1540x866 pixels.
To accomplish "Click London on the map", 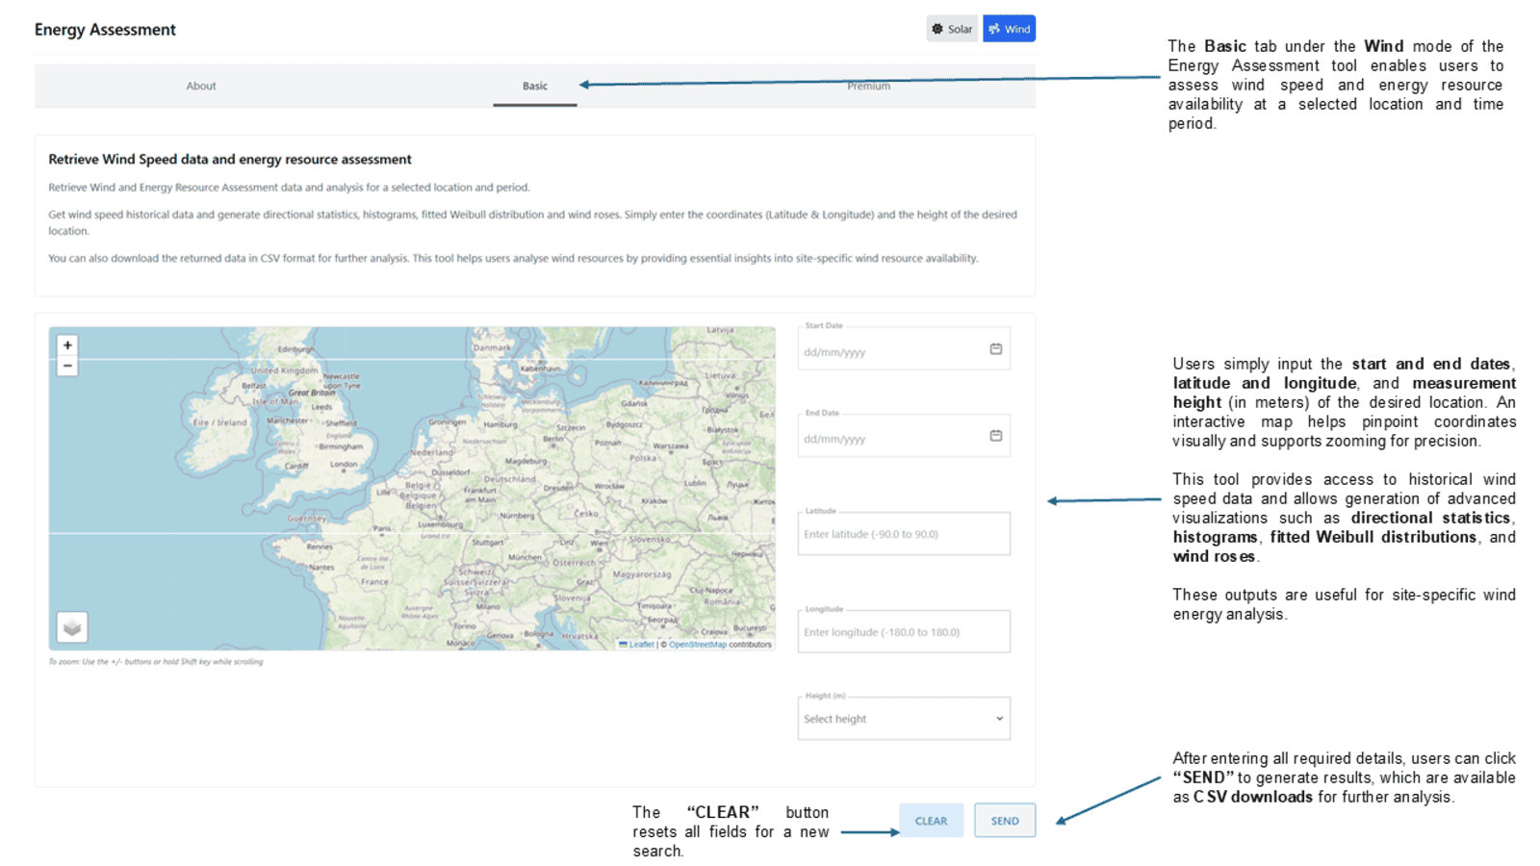I will [x=344, y=465].
